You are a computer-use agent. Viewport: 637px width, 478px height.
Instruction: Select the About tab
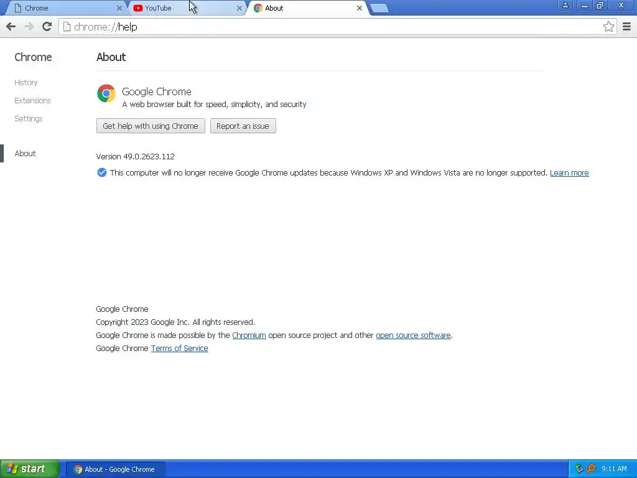coord(308,8)
